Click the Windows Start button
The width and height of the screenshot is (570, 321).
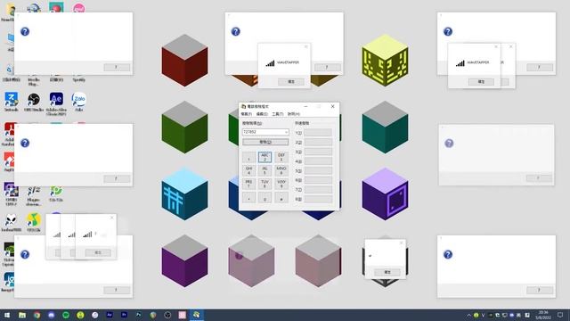pyautogui.click(x=7, y=315)
